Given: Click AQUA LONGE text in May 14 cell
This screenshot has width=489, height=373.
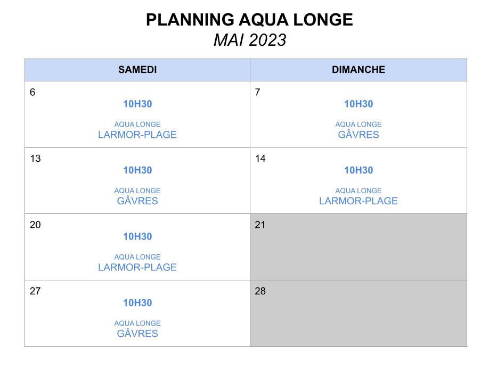Looking at the screenshot, I should click(358, 190).
